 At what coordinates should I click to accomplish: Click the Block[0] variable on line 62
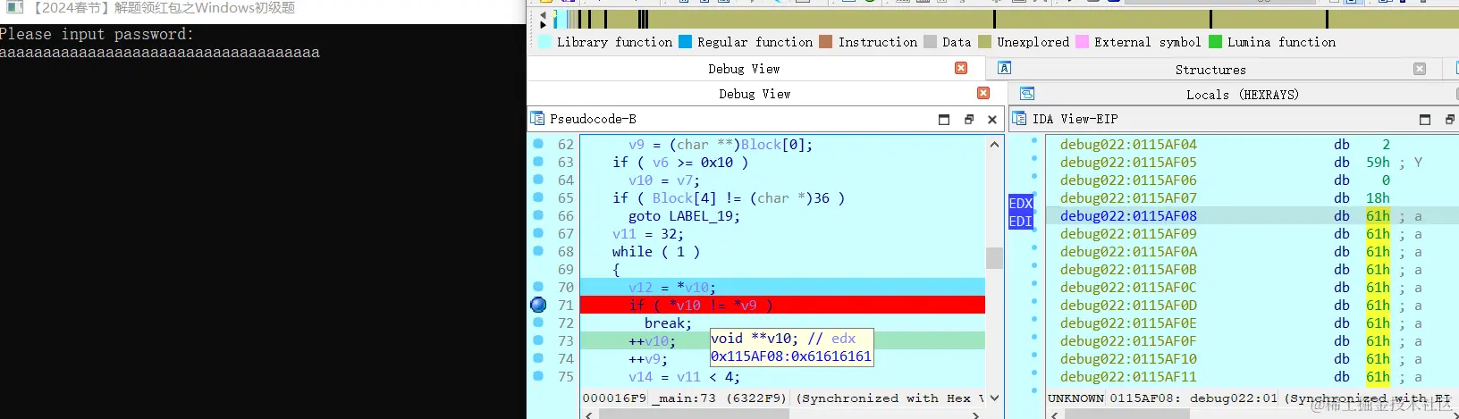point(774,144)
